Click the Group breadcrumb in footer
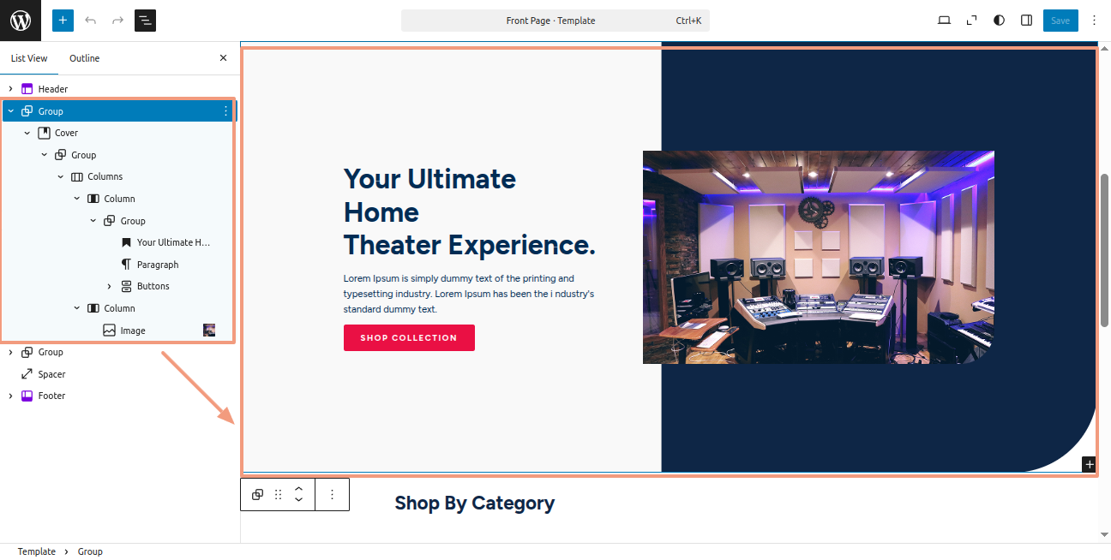The image size is (1111, 560). tap(90, 551)
